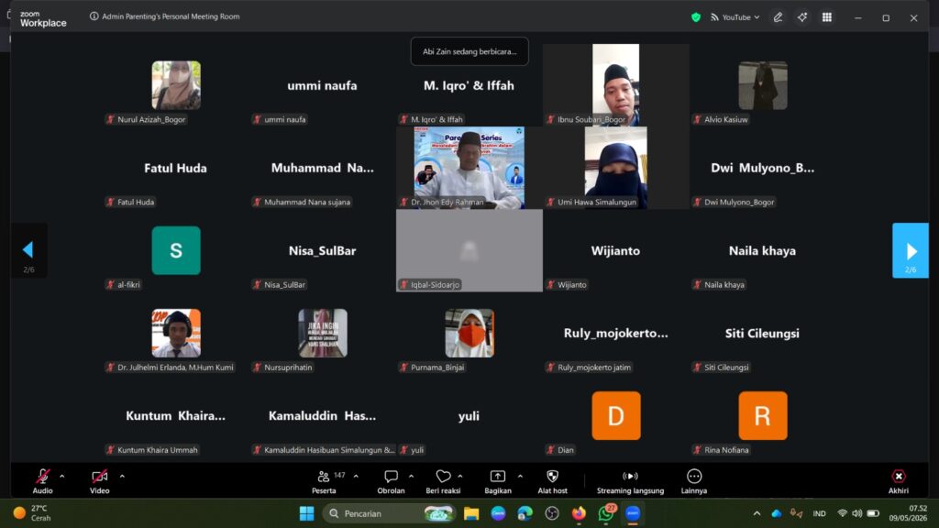Click Pencarian taskbar search box
The width and height of the screenshot is (939, 528).
[x=390, y=513]
